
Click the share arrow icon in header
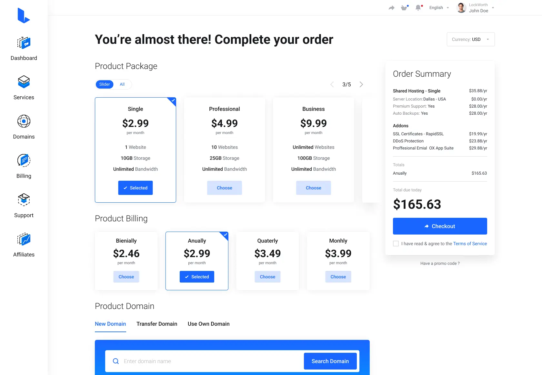[x=392, y=8]
